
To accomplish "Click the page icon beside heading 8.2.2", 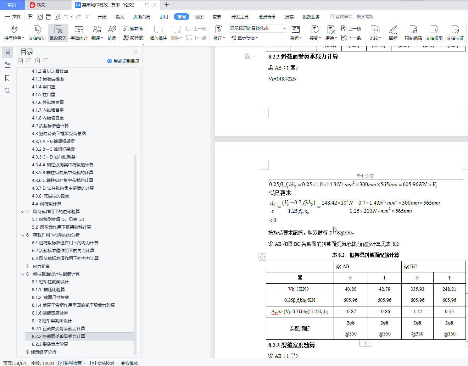I will [248, 56].
